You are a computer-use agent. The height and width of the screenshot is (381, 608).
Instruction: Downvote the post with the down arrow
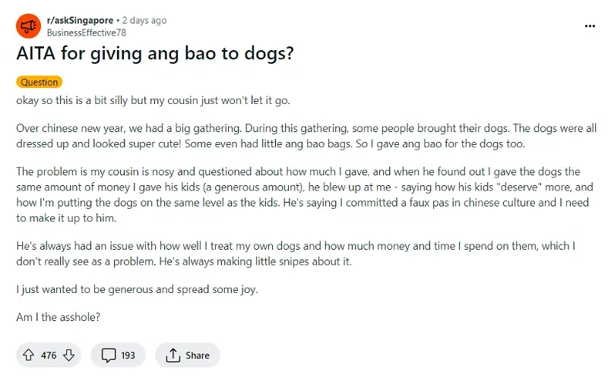69,355
